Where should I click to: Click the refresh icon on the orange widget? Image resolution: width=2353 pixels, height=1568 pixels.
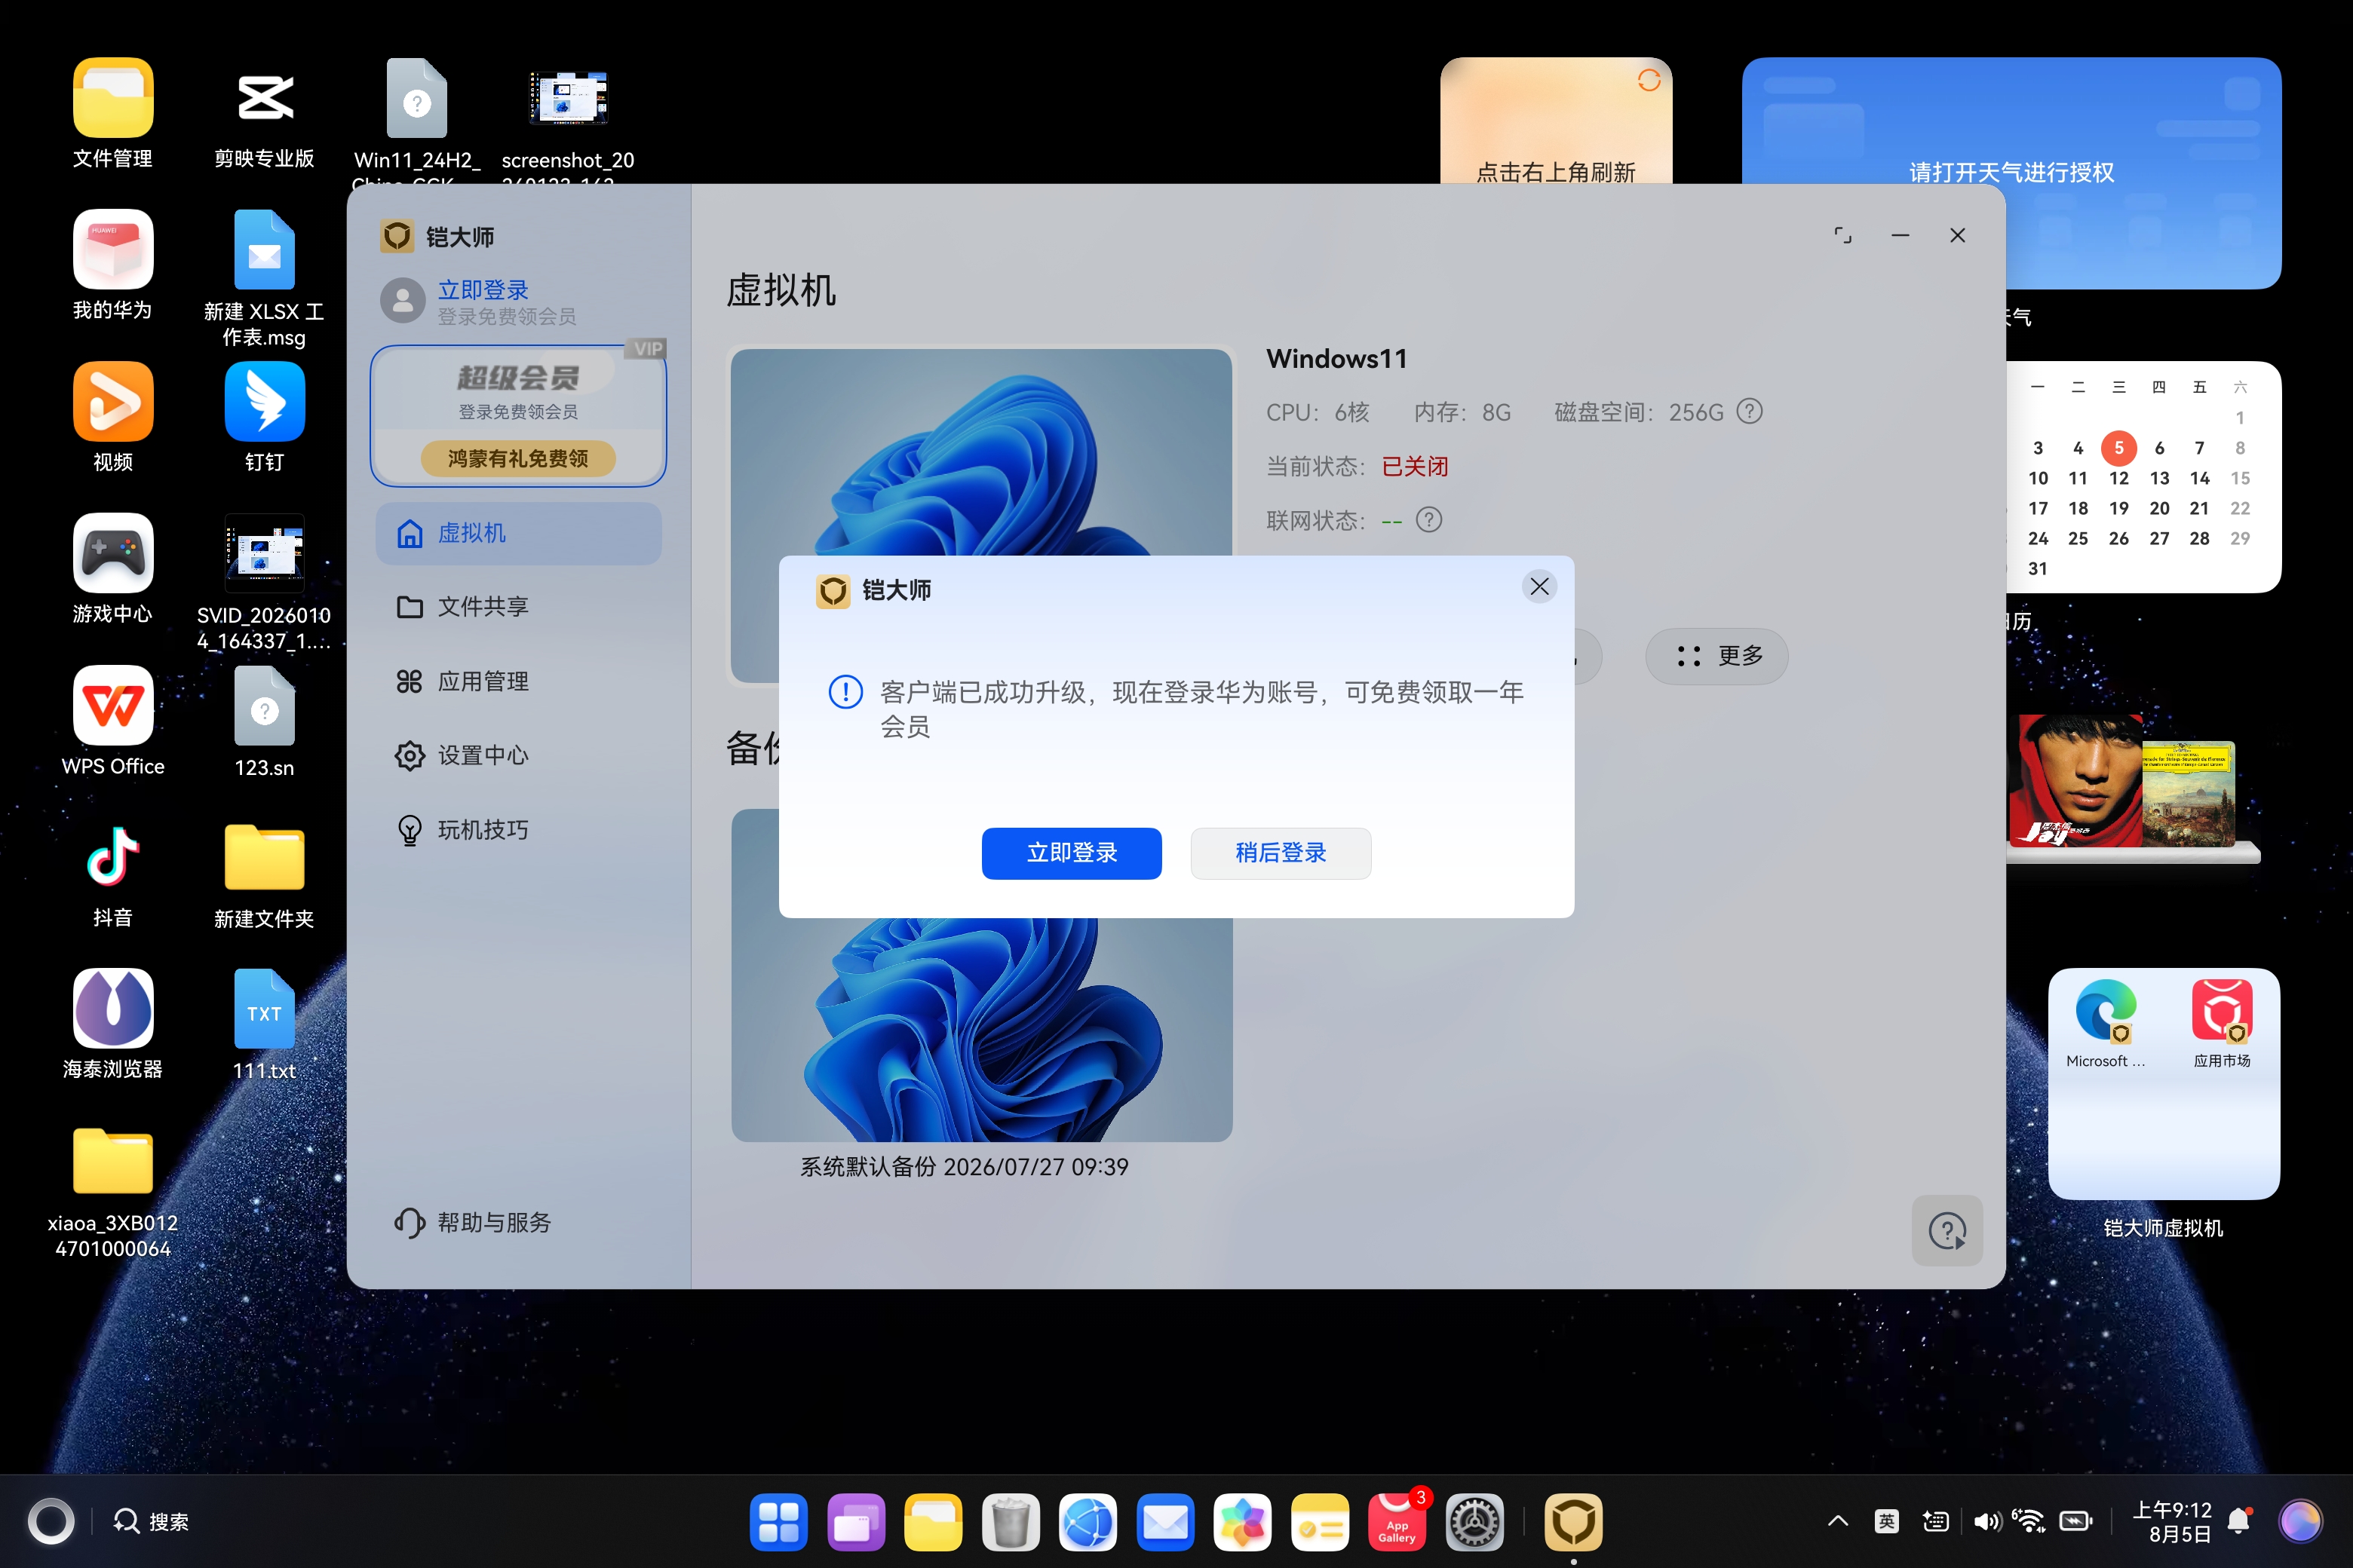[x=1649, y=80]
